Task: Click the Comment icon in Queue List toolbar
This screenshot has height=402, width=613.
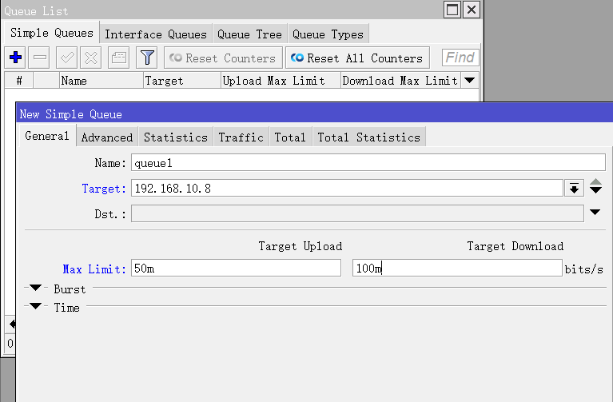Action: 118,58
